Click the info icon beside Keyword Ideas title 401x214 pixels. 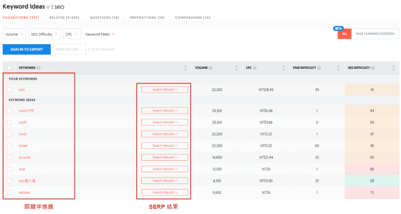pos(48,7)
